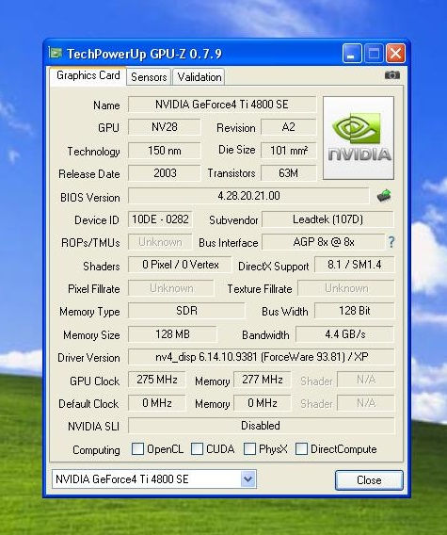Expand the graphics card selection dropdown
This screenshot has width=447, height=535.
coord(248,479)
